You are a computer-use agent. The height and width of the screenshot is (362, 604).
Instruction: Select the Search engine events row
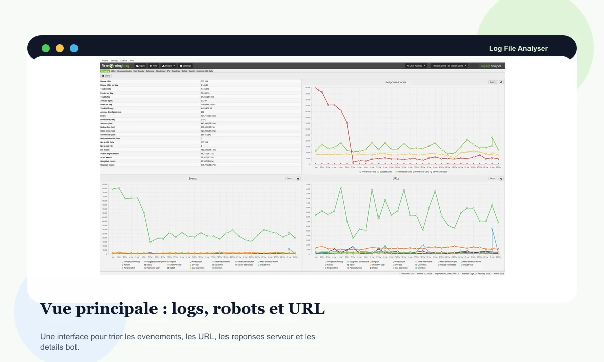pos(200,153)
